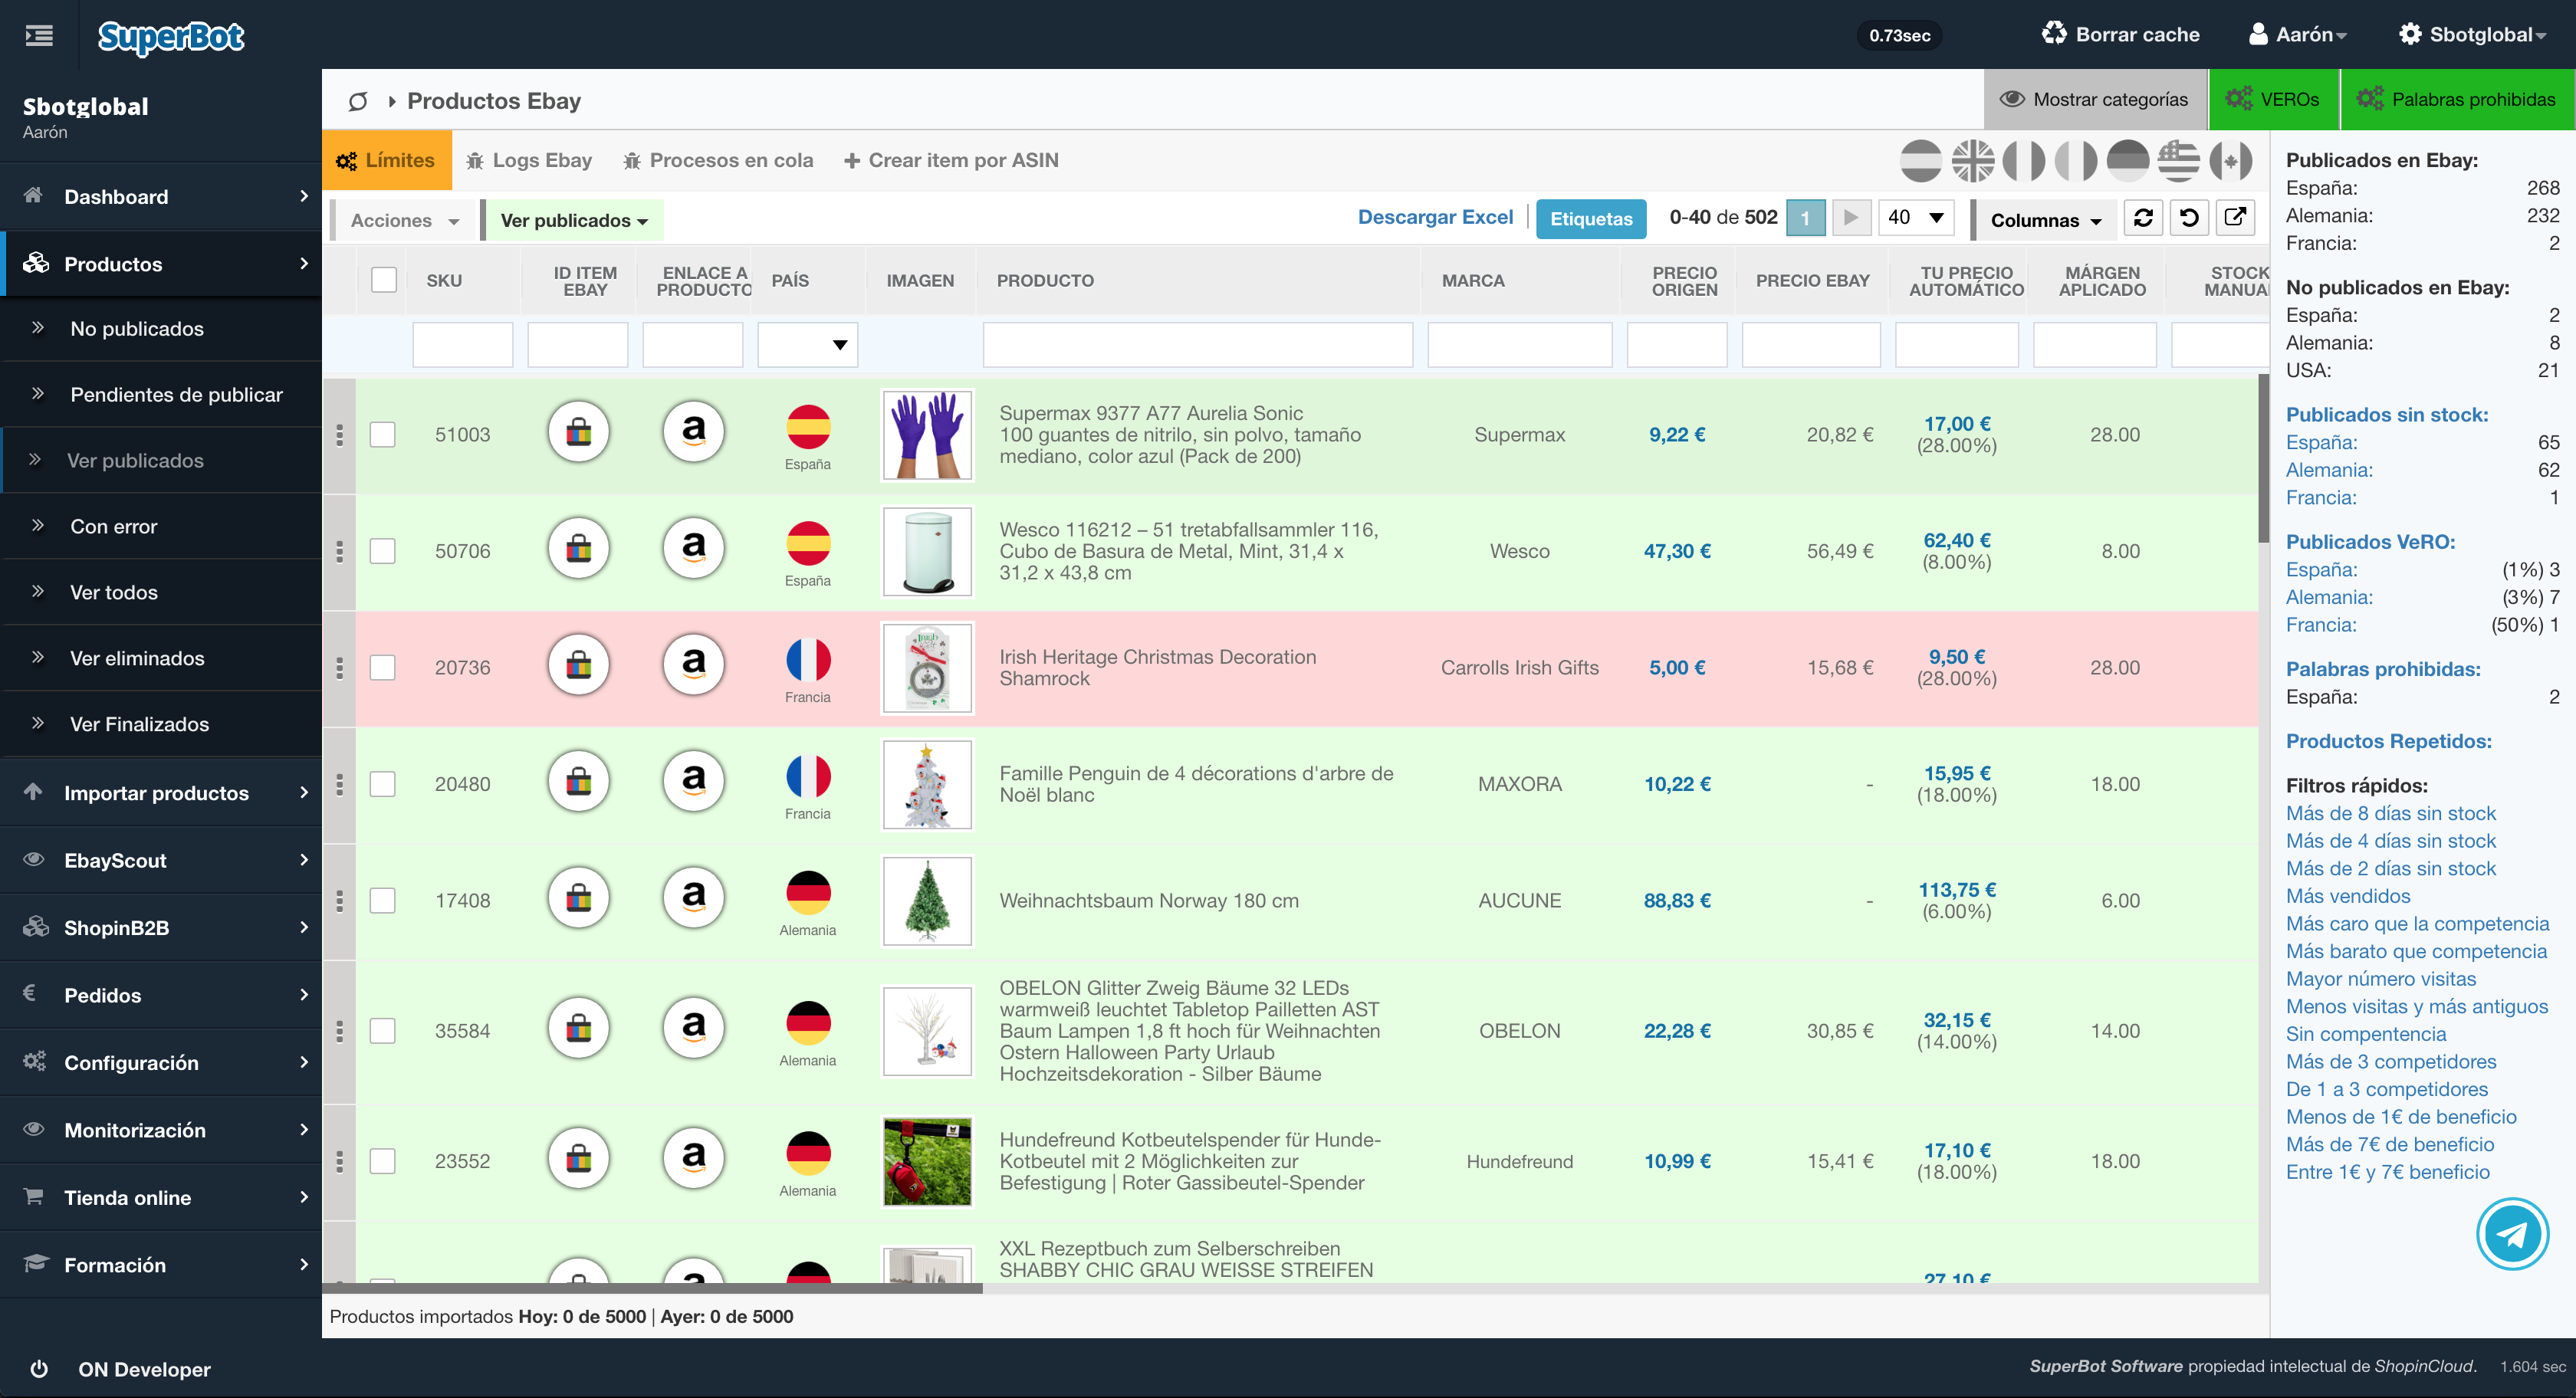This screenshot has height=1398, width=2576.
Task: Open row menu dots for SKU 51003
Action: tap(340, 435)
